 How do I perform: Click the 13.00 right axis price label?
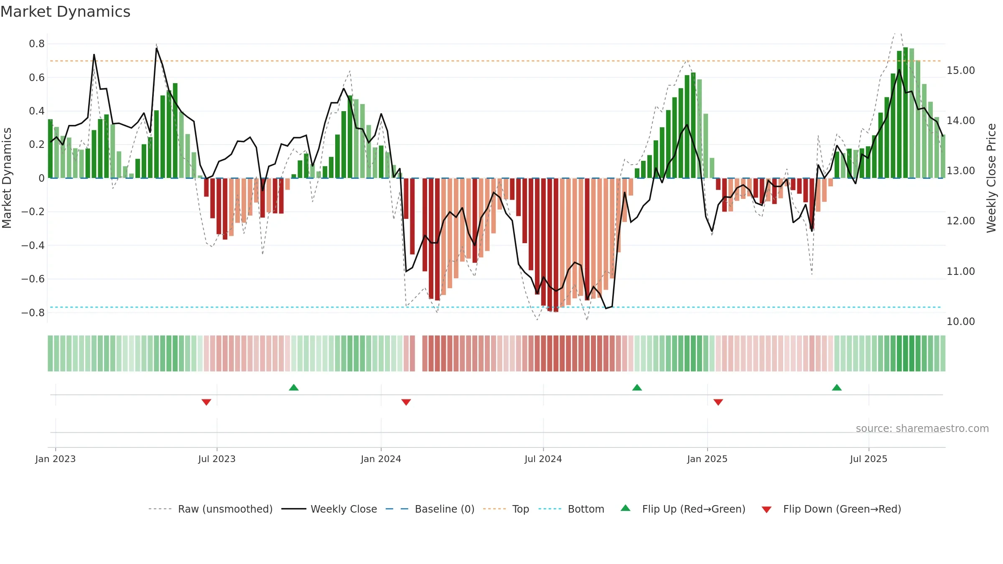click(961, 170)
